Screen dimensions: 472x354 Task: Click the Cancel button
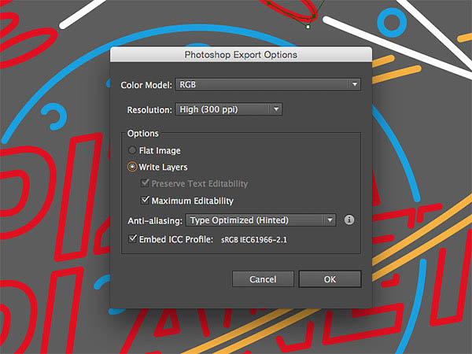click(x=263, y=279)
